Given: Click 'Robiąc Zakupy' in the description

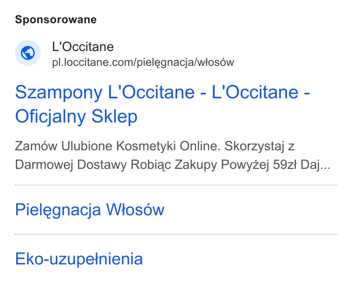Looking at the screenshot, I should point(174,165).
